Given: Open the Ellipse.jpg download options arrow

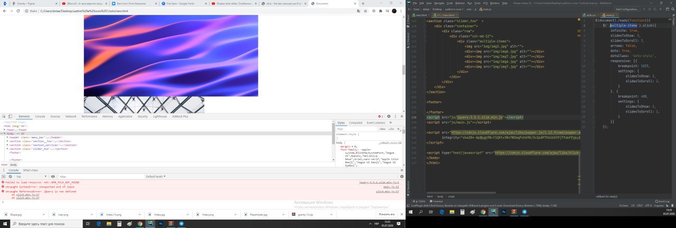Looking at the screenshot, I should pos(44,215).
